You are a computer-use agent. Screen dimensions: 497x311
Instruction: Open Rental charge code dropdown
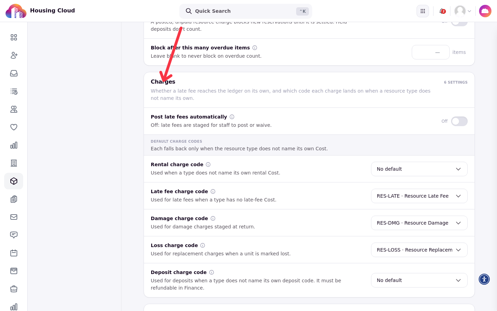pyautogui.click(x=419, y=169)
